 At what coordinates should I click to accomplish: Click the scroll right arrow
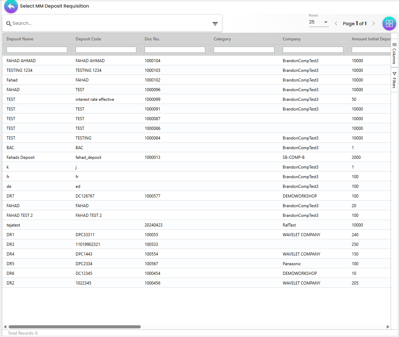tap(388, 327)
